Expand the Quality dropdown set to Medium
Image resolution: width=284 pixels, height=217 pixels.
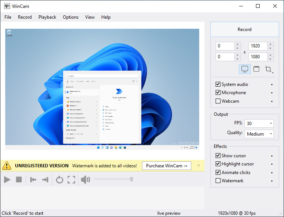click(259, 134)
